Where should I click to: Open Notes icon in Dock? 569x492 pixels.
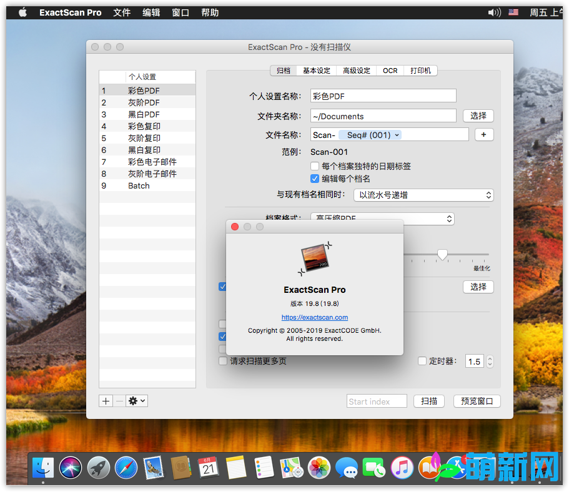click(x=236, y=468)
